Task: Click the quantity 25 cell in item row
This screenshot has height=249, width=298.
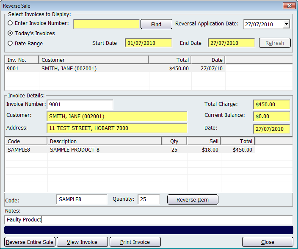Action: 174,150
